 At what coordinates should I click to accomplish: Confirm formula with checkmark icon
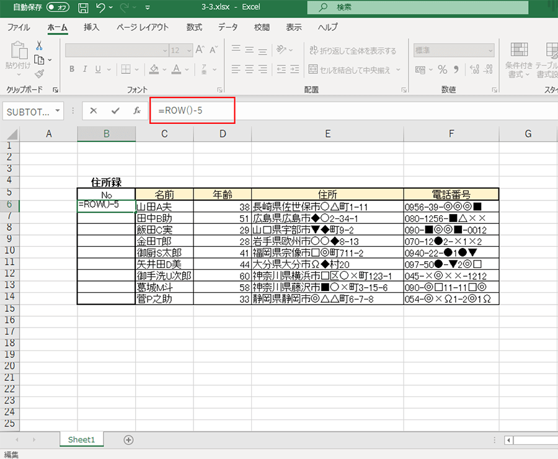(115, 111)
